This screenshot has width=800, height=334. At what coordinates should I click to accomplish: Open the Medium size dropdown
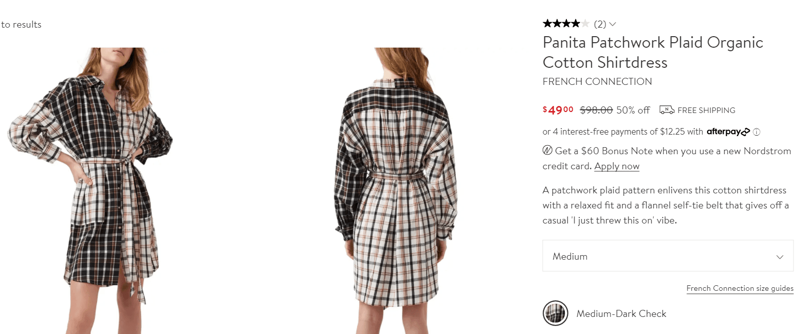pyautogui.click(x=668, y=256)
